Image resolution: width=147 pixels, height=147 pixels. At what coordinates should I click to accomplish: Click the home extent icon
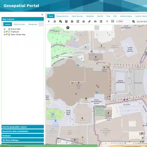click(83, 21)
